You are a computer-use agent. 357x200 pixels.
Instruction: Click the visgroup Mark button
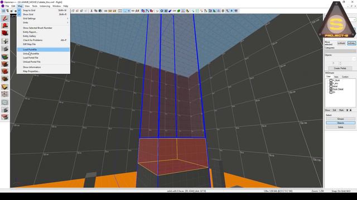[341, 110]
